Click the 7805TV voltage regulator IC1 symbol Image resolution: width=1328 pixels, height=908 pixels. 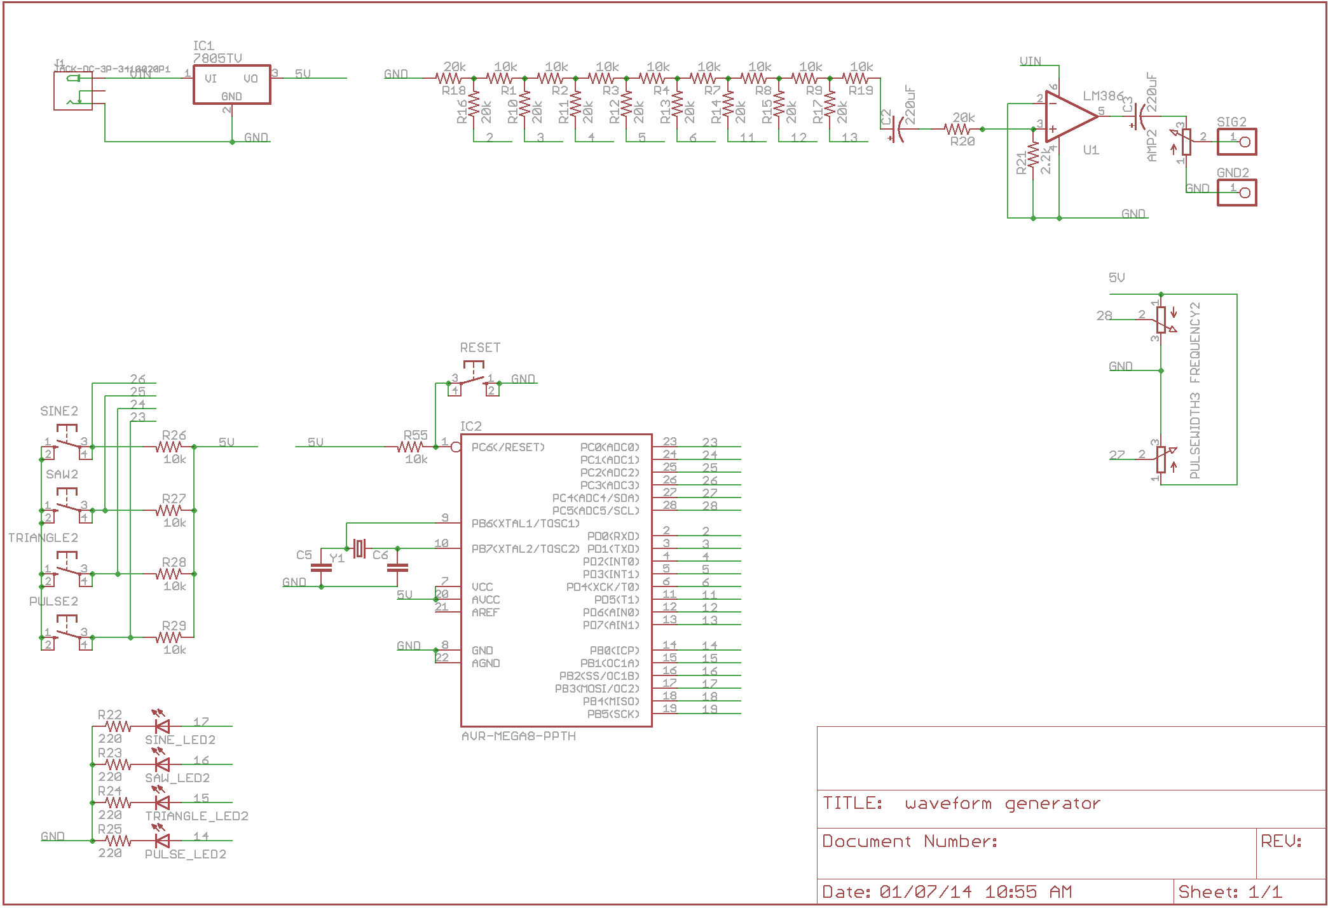pyautogui.click(x=231, y=85)
